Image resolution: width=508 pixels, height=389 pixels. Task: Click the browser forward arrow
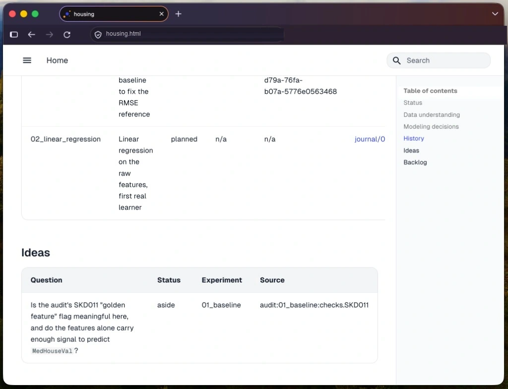(49, 34)
